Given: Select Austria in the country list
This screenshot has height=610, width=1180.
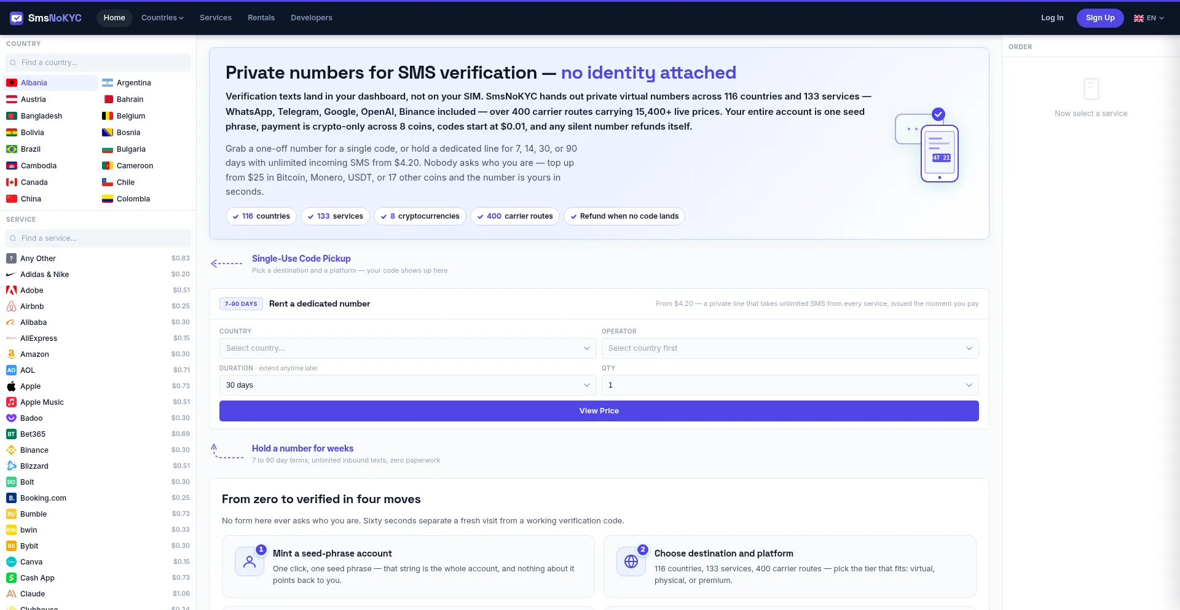Looking at the screenshot, I should [50, 100].
